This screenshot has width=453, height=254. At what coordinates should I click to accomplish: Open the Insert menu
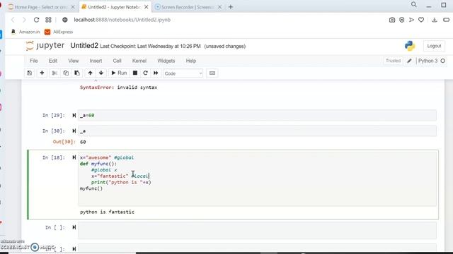(96, 61)
